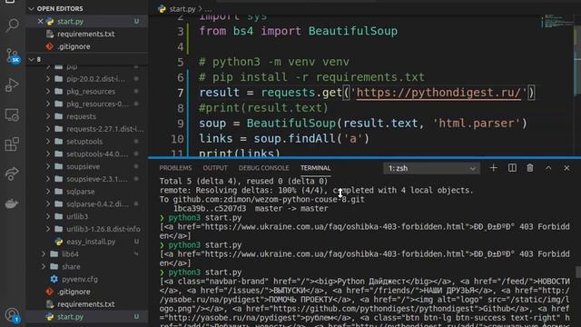Screen dimensions: 581x327
Task: Expand the requests-2.27.1.dist-info folder
Action: (48, 129)
